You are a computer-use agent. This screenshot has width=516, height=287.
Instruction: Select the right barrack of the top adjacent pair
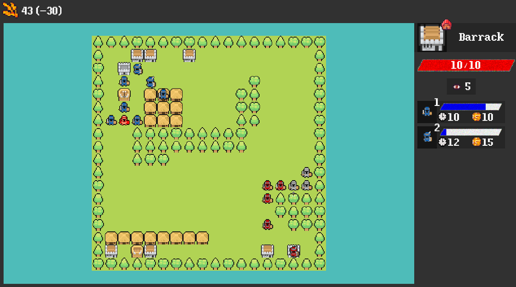[150, 55]
